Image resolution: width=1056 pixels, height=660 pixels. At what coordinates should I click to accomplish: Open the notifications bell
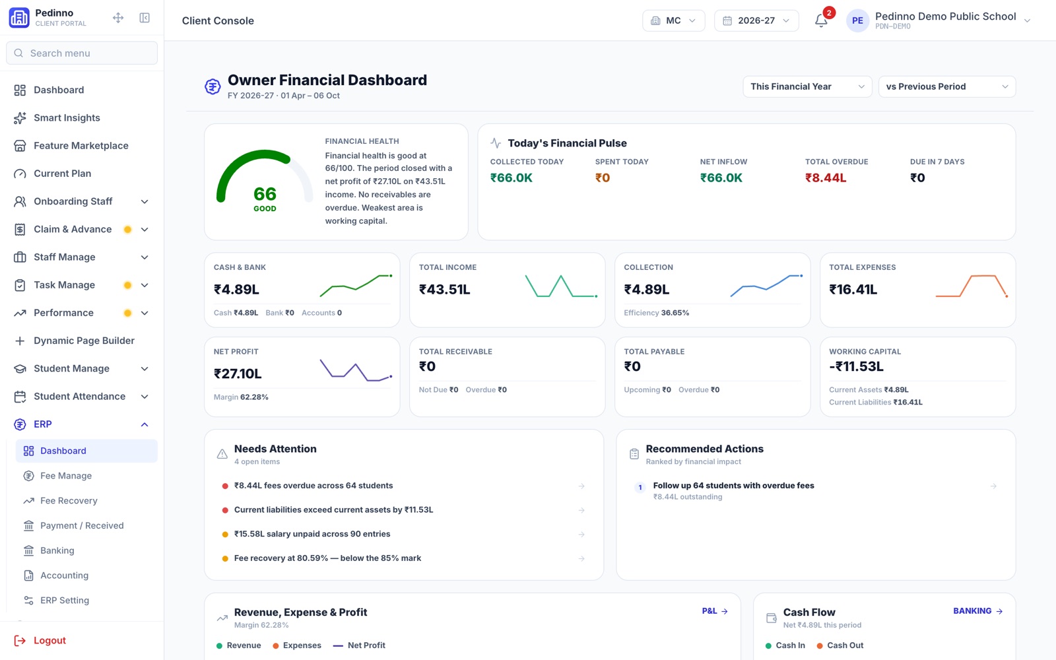(821, 20)
